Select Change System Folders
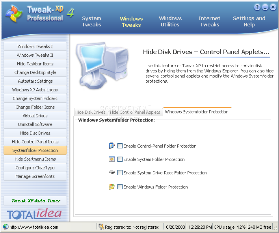Screen dimensions: 279x233 (x=35, y=98)
